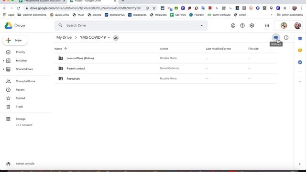Image resolution: width=306 pixels, height=172 pixels.
Task: Open Keep in the side panel
Action: pyautogui.click(x=300, y=50)
